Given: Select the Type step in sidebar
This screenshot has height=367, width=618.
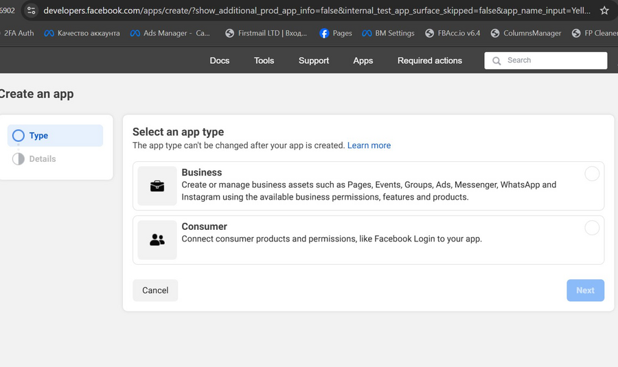Looking at the screenshot, I should (x=55, y=135).
